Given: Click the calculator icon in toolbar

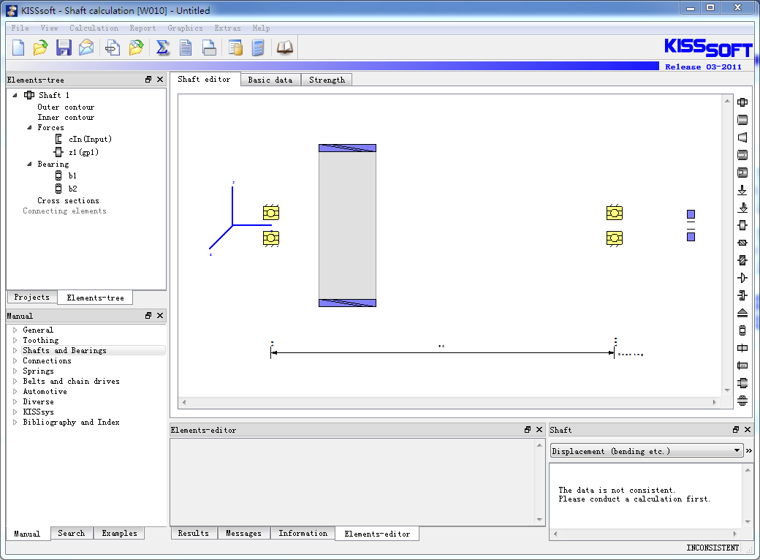Looking at the screenshot, I should (257, 48).
